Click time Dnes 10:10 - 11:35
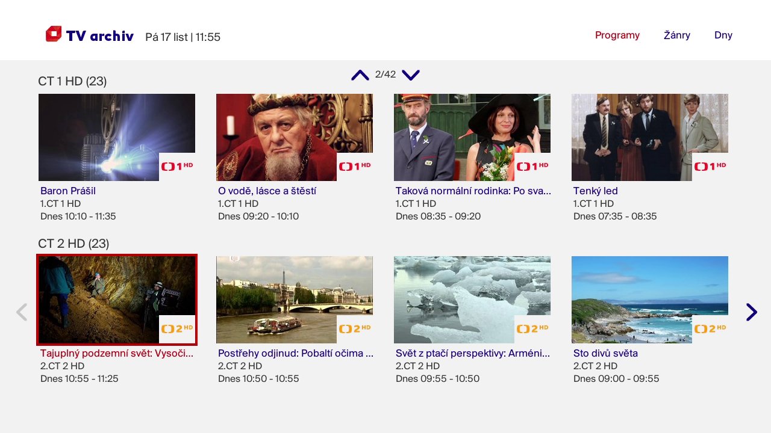The height and width of the screenshot is (433, 771). tap(78, 216)
